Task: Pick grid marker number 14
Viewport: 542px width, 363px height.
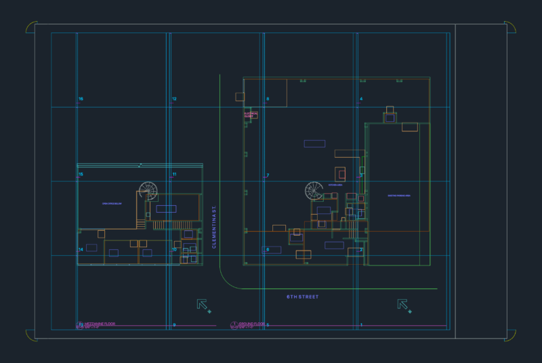Action: [x=81, y=249]
